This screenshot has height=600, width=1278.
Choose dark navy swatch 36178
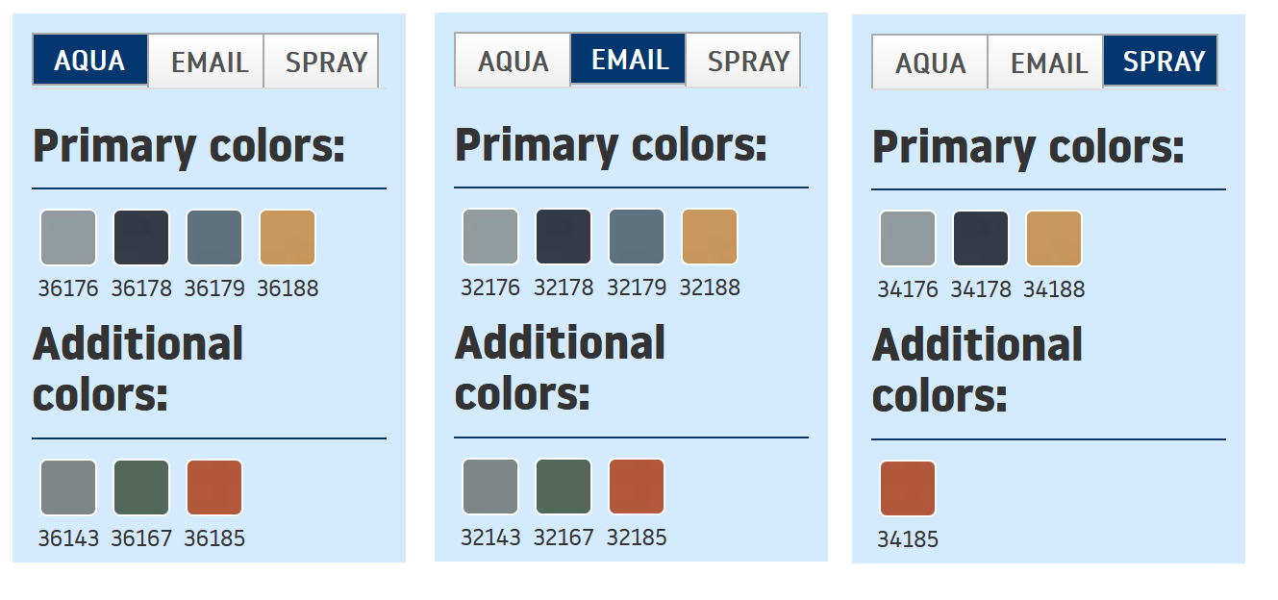[141, 237]
